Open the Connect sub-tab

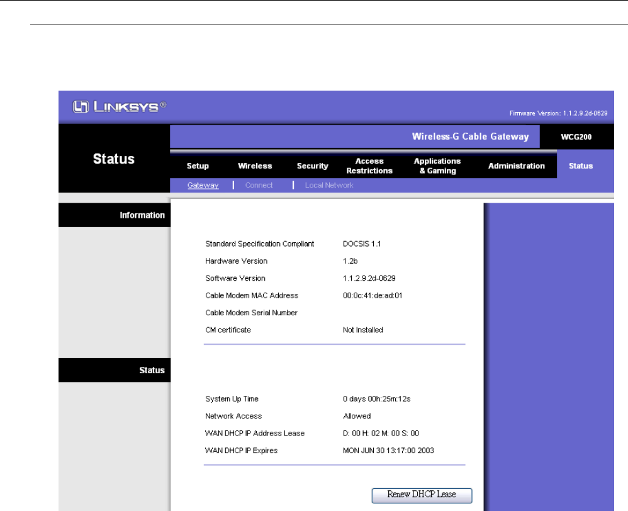click(259, 186)
